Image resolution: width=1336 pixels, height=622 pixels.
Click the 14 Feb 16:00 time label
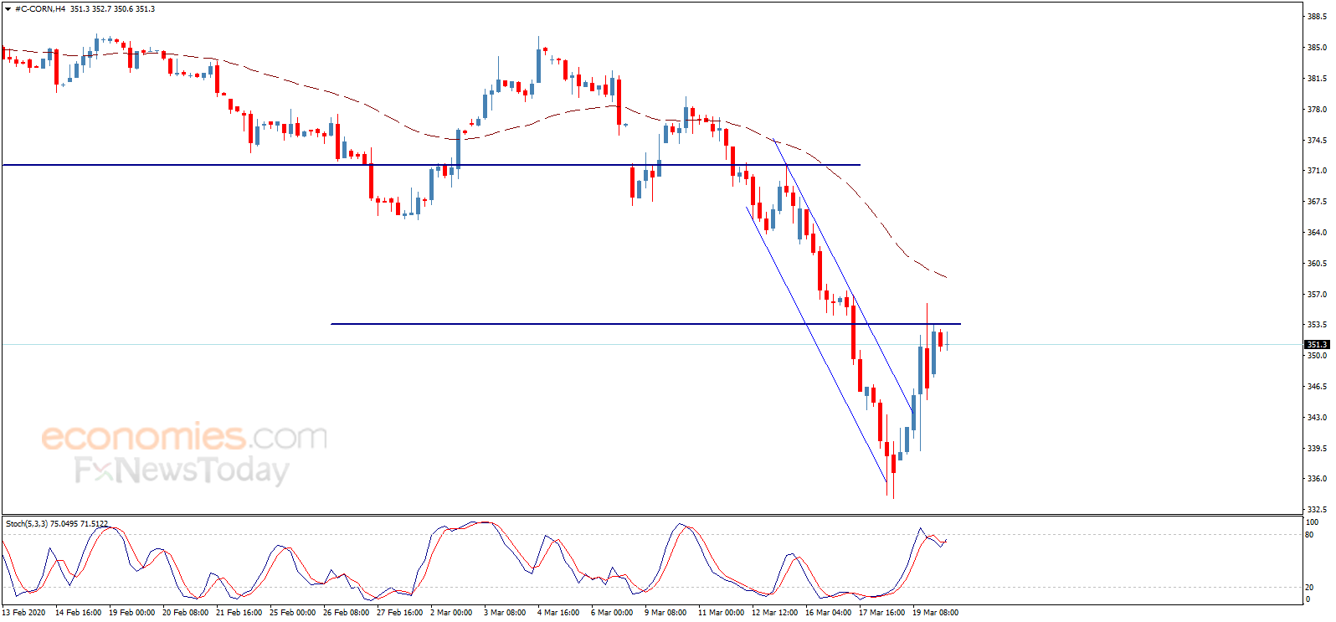point(78,613)
